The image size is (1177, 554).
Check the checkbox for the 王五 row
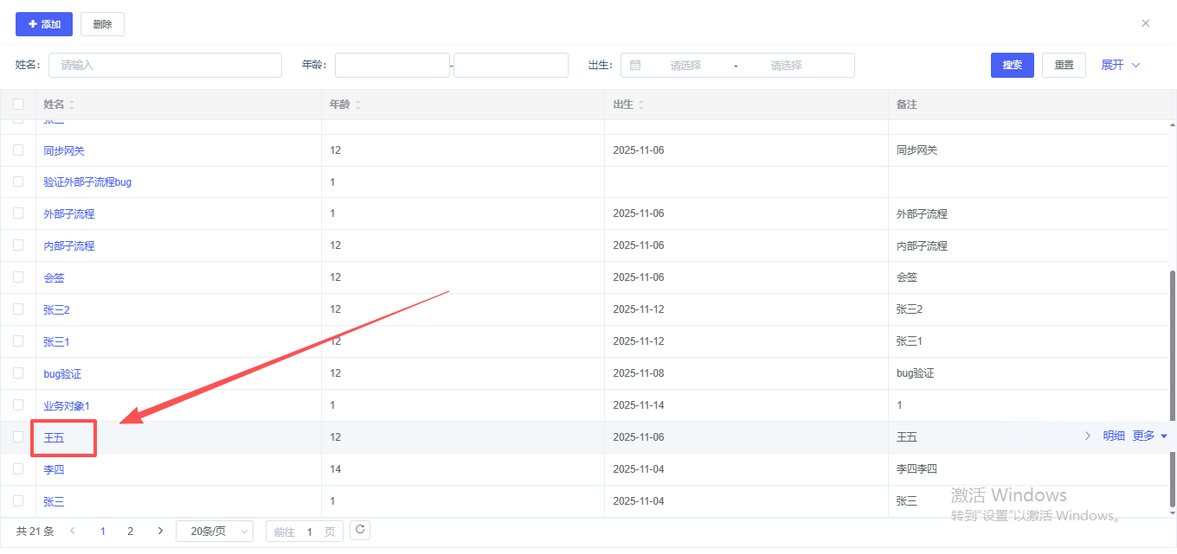coord(18,437)
